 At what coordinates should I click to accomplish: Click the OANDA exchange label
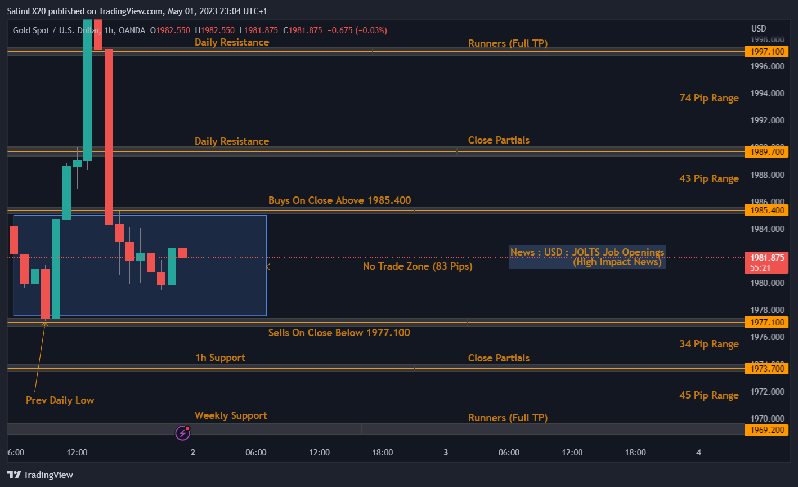[x=129, y=30]
